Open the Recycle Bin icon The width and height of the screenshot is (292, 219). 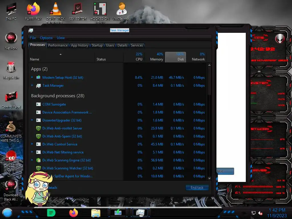pyautogui.click(x=11, y=70)
